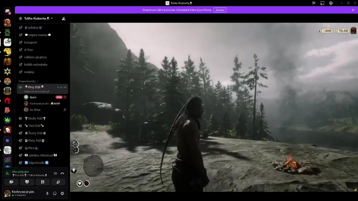Click Nastavení stavu kanálu status link
This screenshot has height=201, width=358.
(x=37, y=91)
